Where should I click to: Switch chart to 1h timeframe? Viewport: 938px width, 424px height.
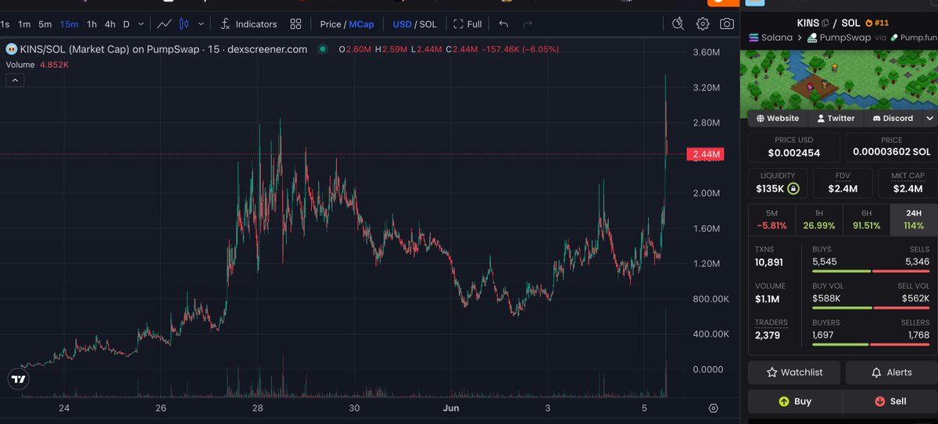tap(92, 24)
